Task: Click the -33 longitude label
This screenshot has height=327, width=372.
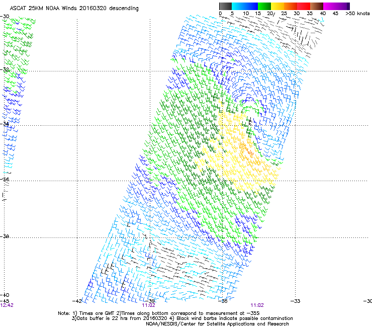Action: coord(296,301)
